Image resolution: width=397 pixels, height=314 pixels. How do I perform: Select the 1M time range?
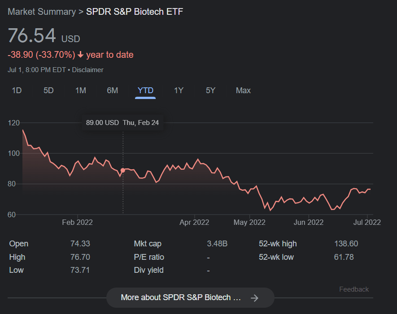pyautogui.click(x=80, y=90)
